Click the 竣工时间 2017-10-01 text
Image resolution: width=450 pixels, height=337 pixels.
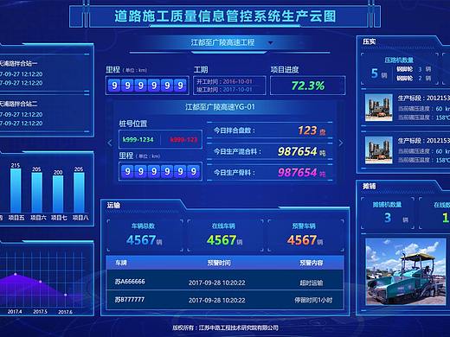click(224, 90)
